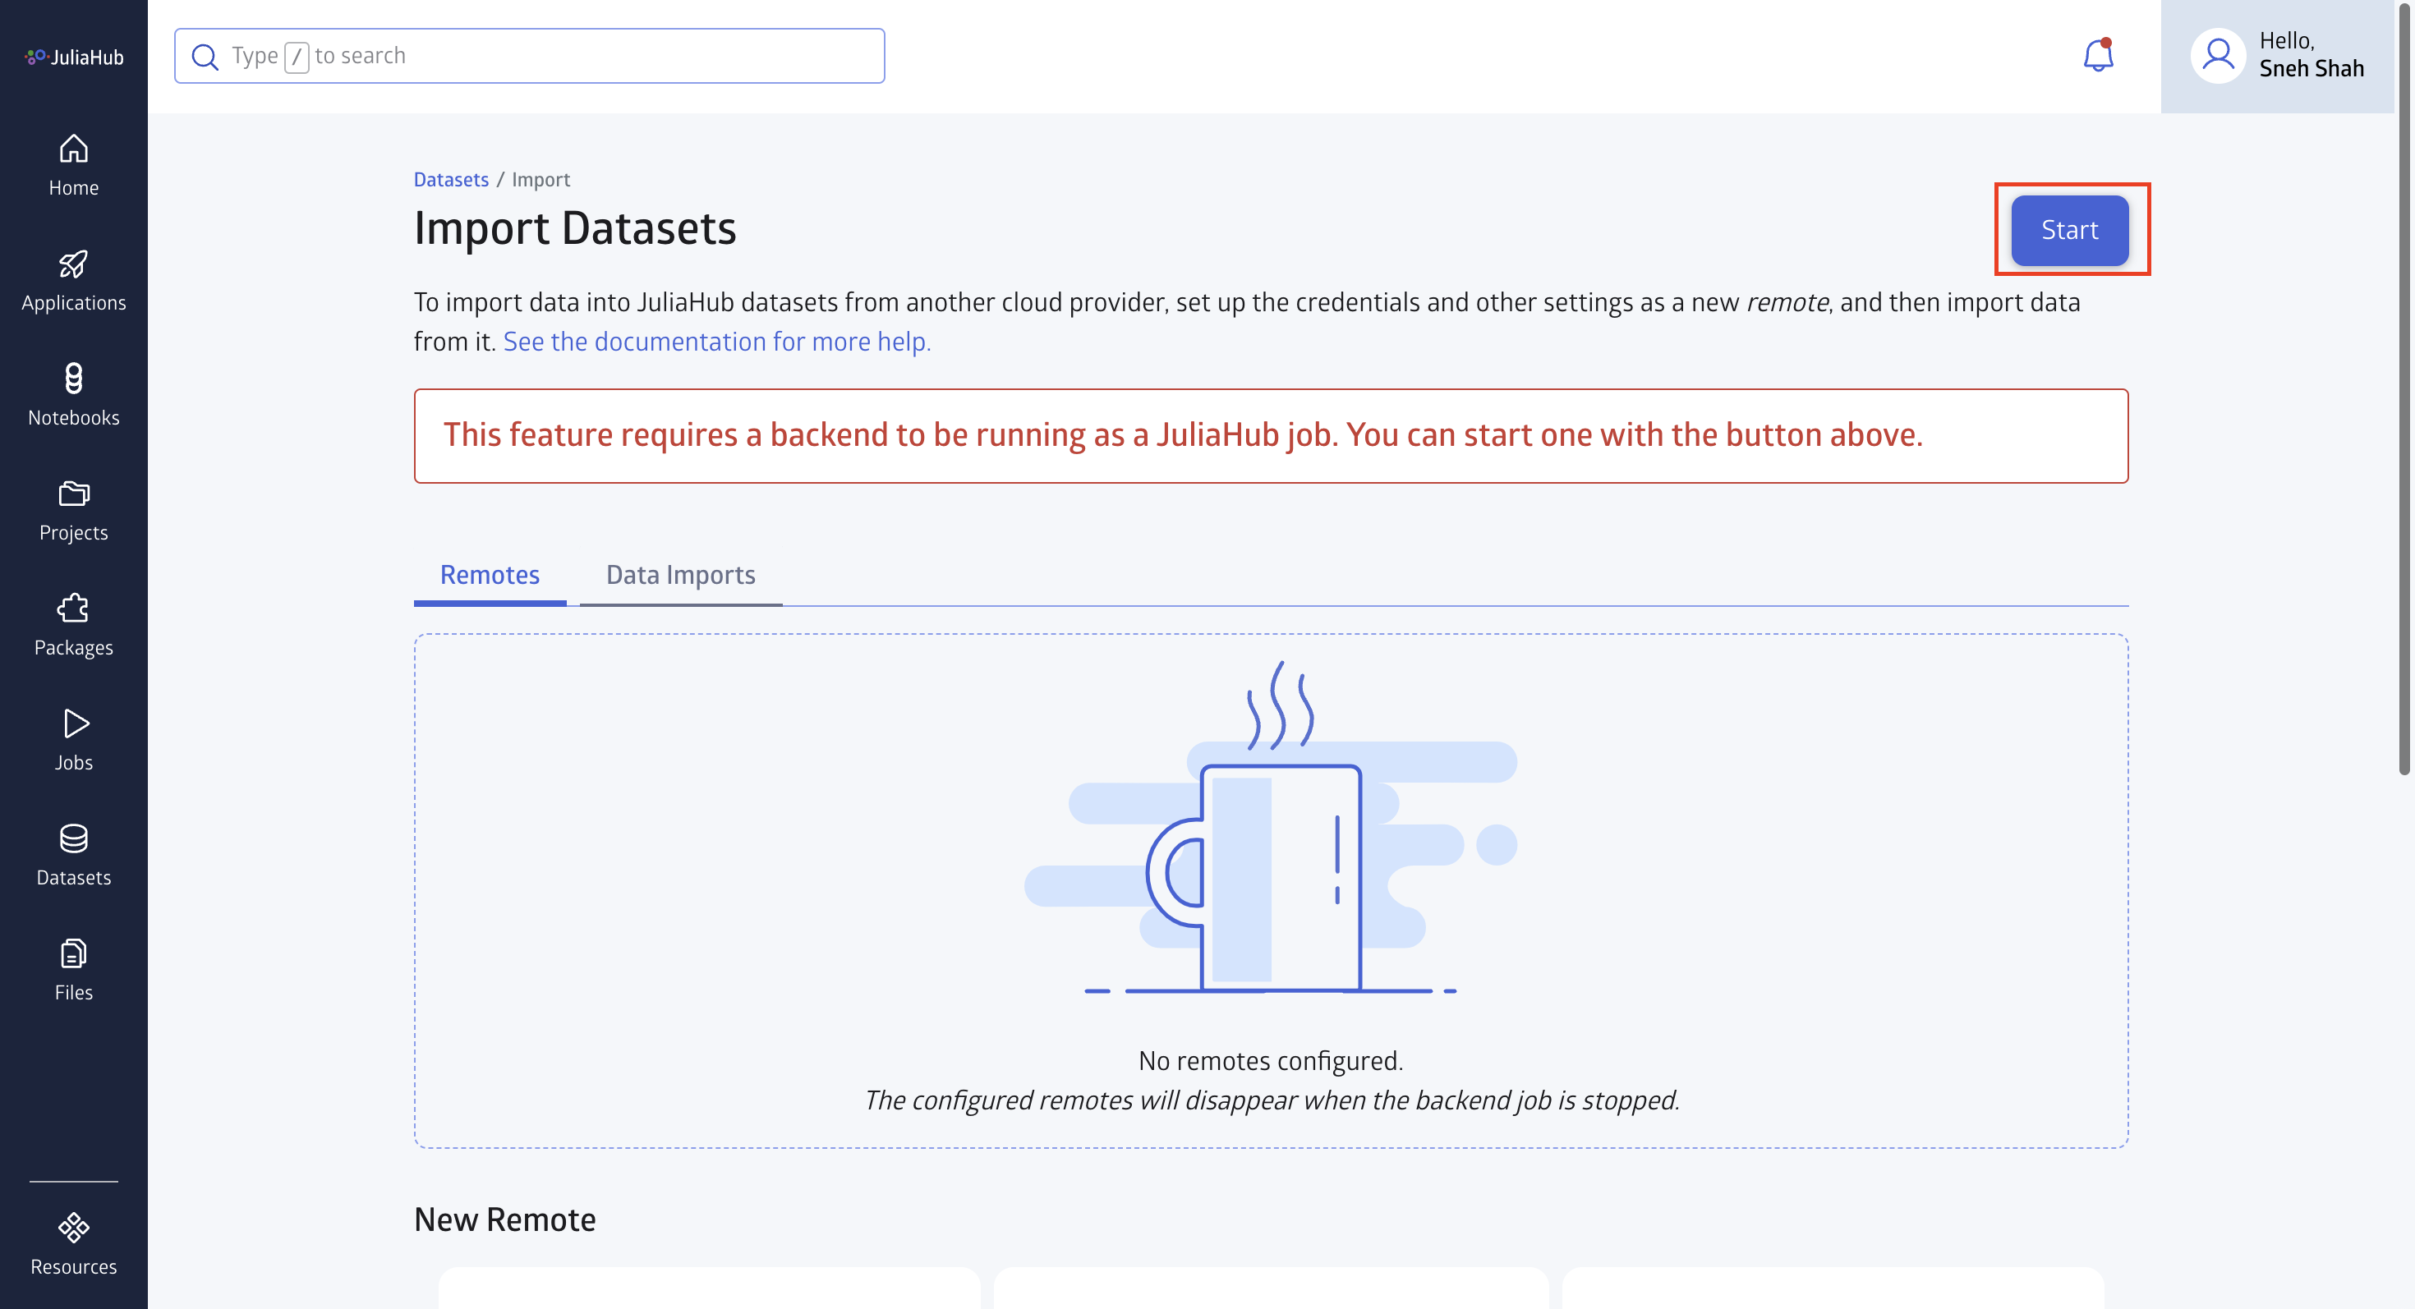Focus the 'Type / to search' field
This screenshot has width=2415, height=1309.
[529, 55]
